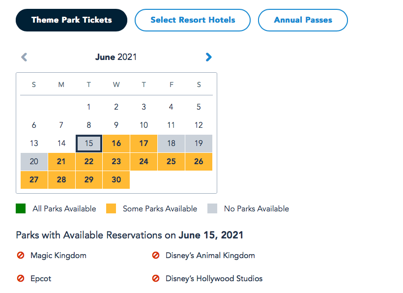Screen dimensions: 403x293
Task: Click unavailable icon beside Epcot
Action: tap(21, 279)
